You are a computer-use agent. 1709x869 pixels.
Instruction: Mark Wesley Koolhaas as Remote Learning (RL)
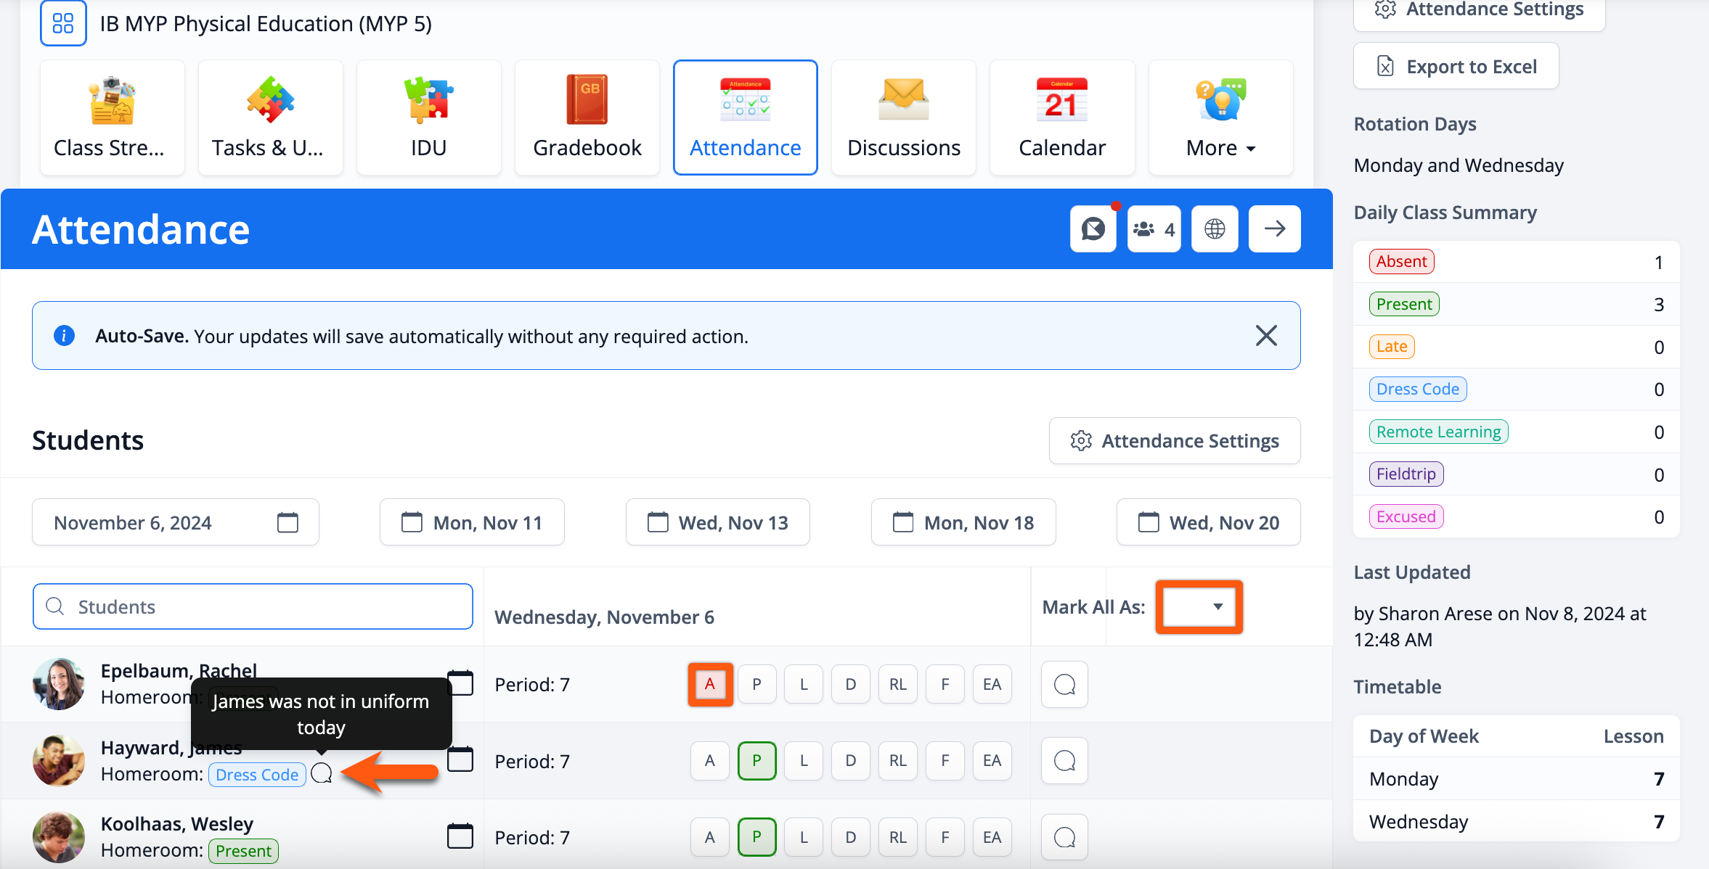point(897,837)
